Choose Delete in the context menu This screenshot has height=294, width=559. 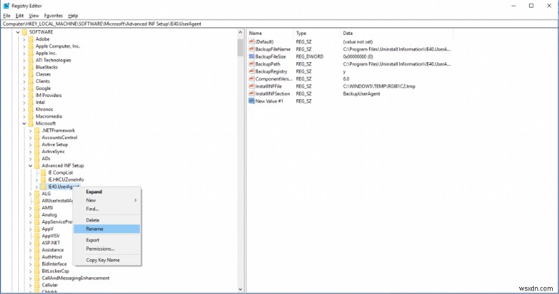point(107,220)
